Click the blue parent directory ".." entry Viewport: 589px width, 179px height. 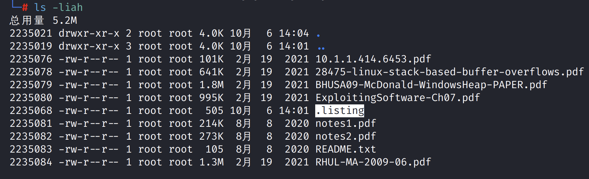click(x=321, y=48)
